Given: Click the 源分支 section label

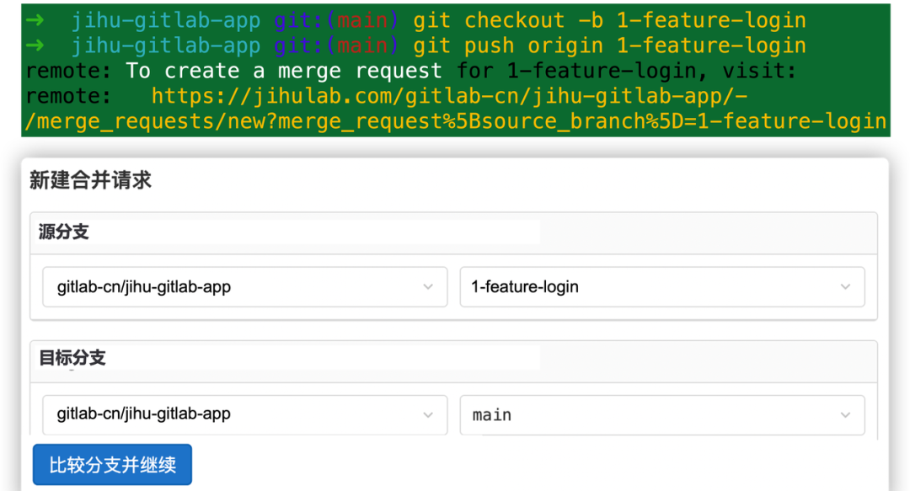Looking at the screenshot, I should (64, 232).
